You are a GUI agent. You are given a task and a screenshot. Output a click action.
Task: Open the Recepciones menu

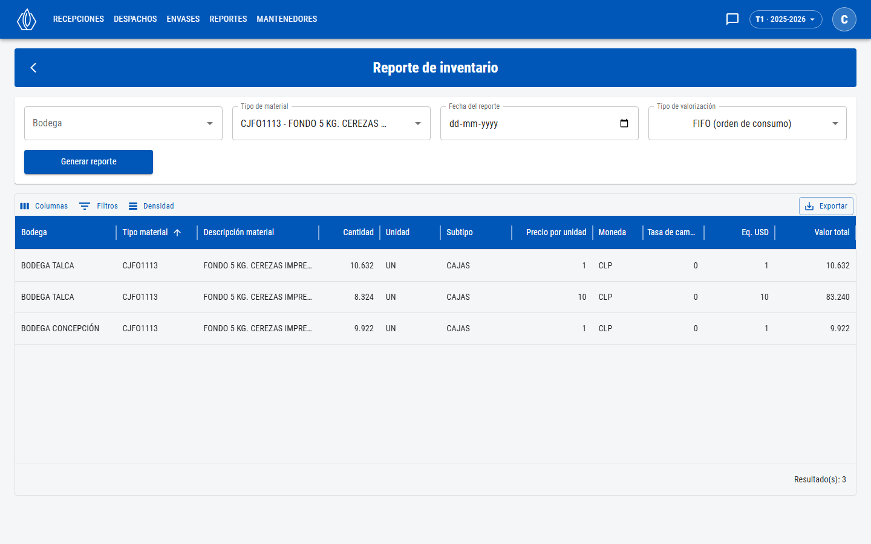[x=79, y=19]
